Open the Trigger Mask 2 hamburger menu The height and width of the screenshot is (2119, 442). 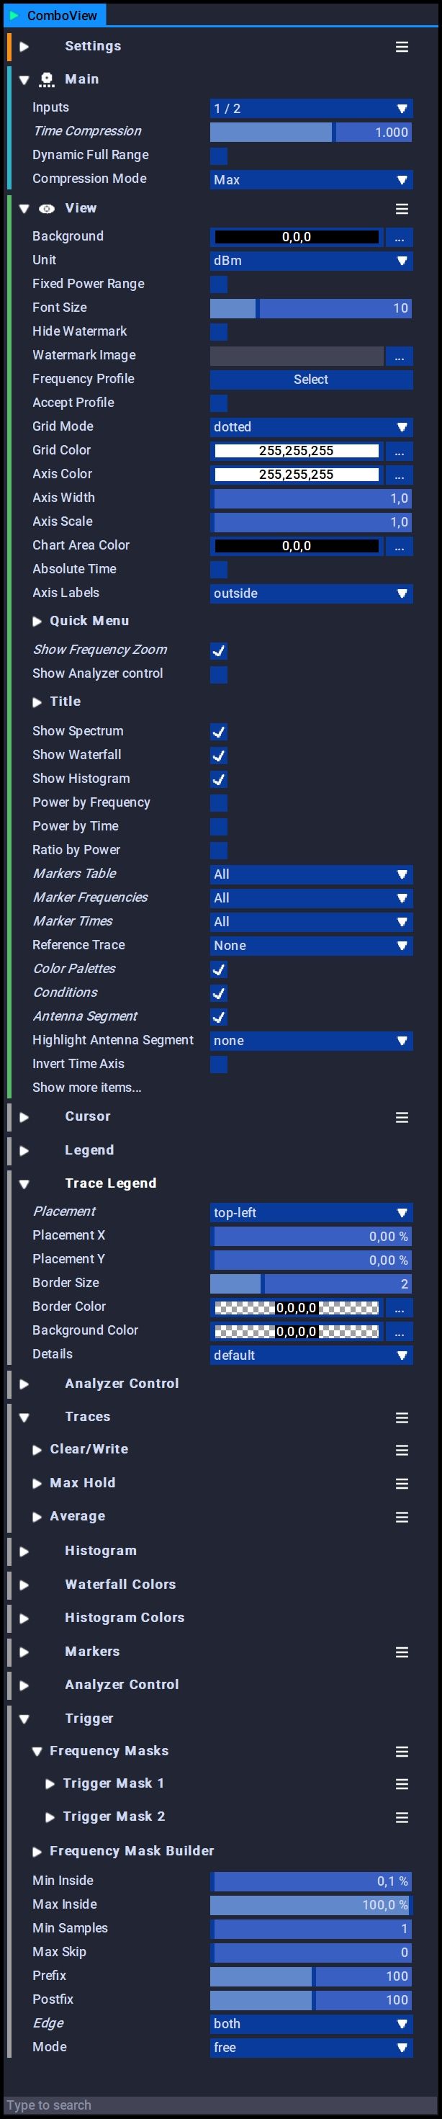point(402,1817)
